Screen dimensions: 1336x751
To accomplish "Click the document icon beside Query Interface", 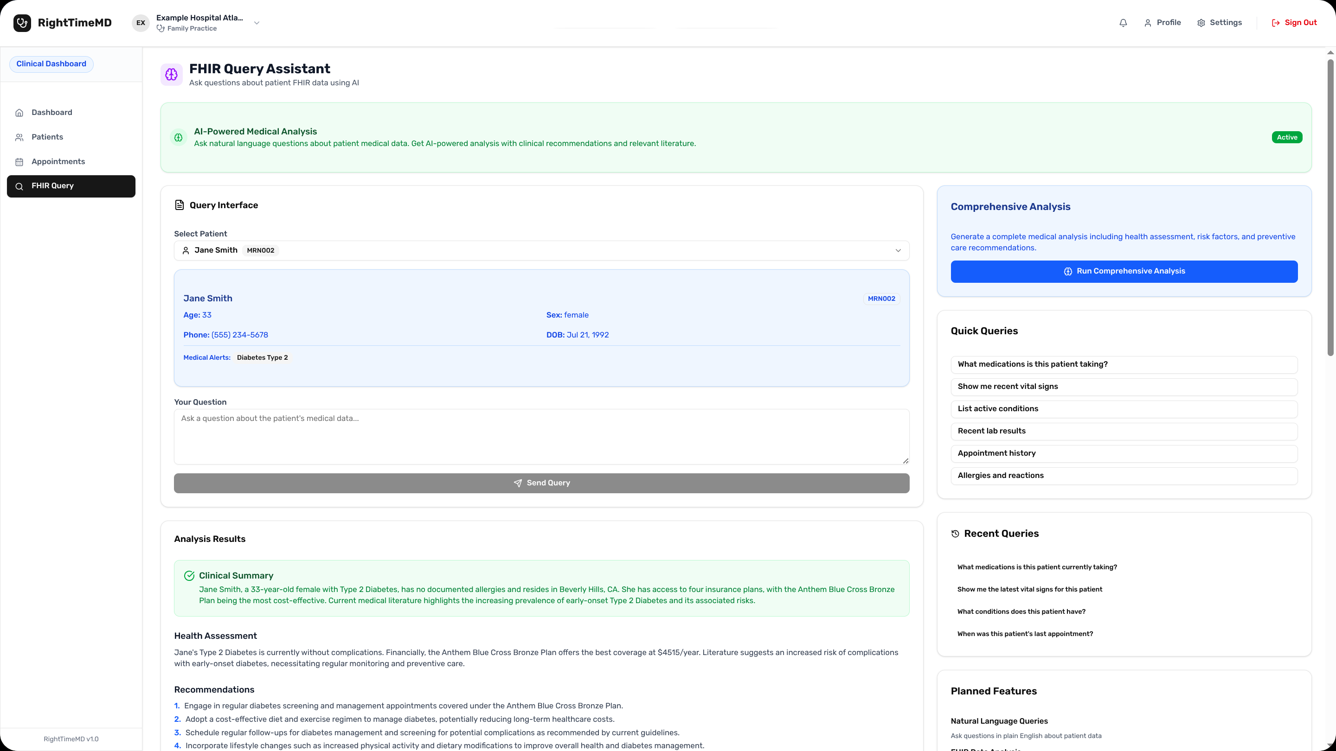I will (180, 205).
